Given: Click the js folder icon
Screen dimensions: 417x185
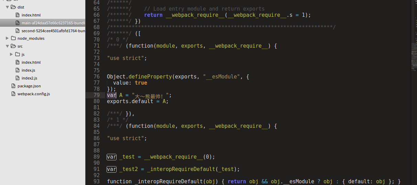Looking at the screenshot, I should (18, 54).
